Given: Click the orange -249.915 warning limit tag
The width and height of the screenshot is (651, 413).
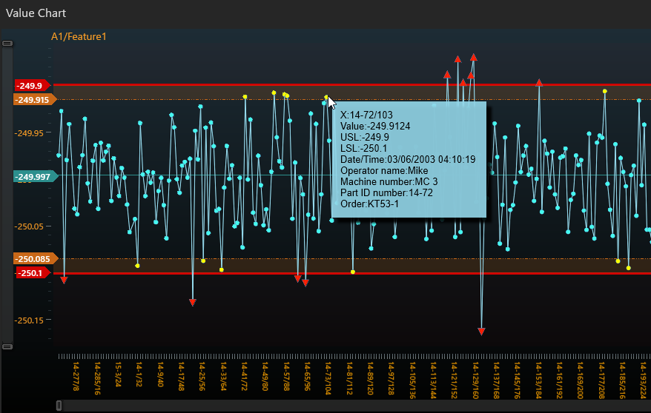Looking at the screenshot, I should (33, 100).
